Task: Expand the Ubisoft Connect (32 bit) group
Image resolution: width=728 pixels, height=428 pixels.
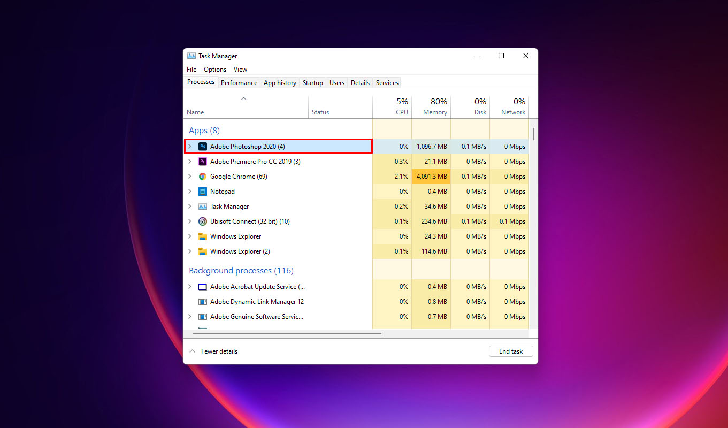Action: point(189,221)
